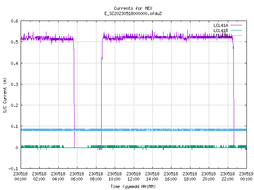The image size is (254, 190).
Task: Click the 0.4 y-axis tick value
Action: [14, 63]
